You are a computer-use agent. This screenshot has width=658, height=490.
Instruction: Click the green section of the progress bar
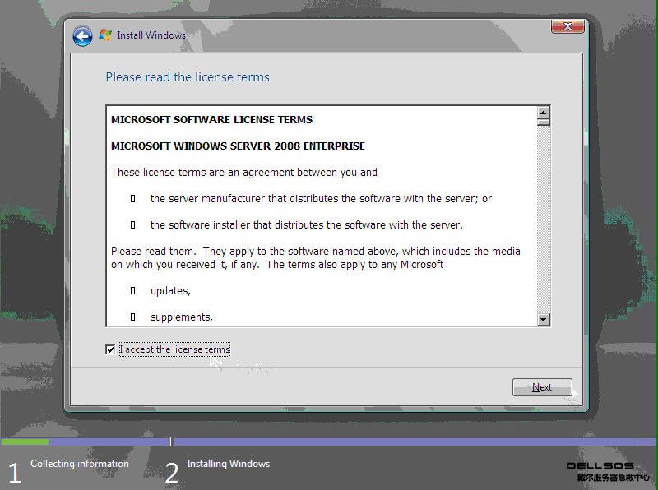coord(25,441)
